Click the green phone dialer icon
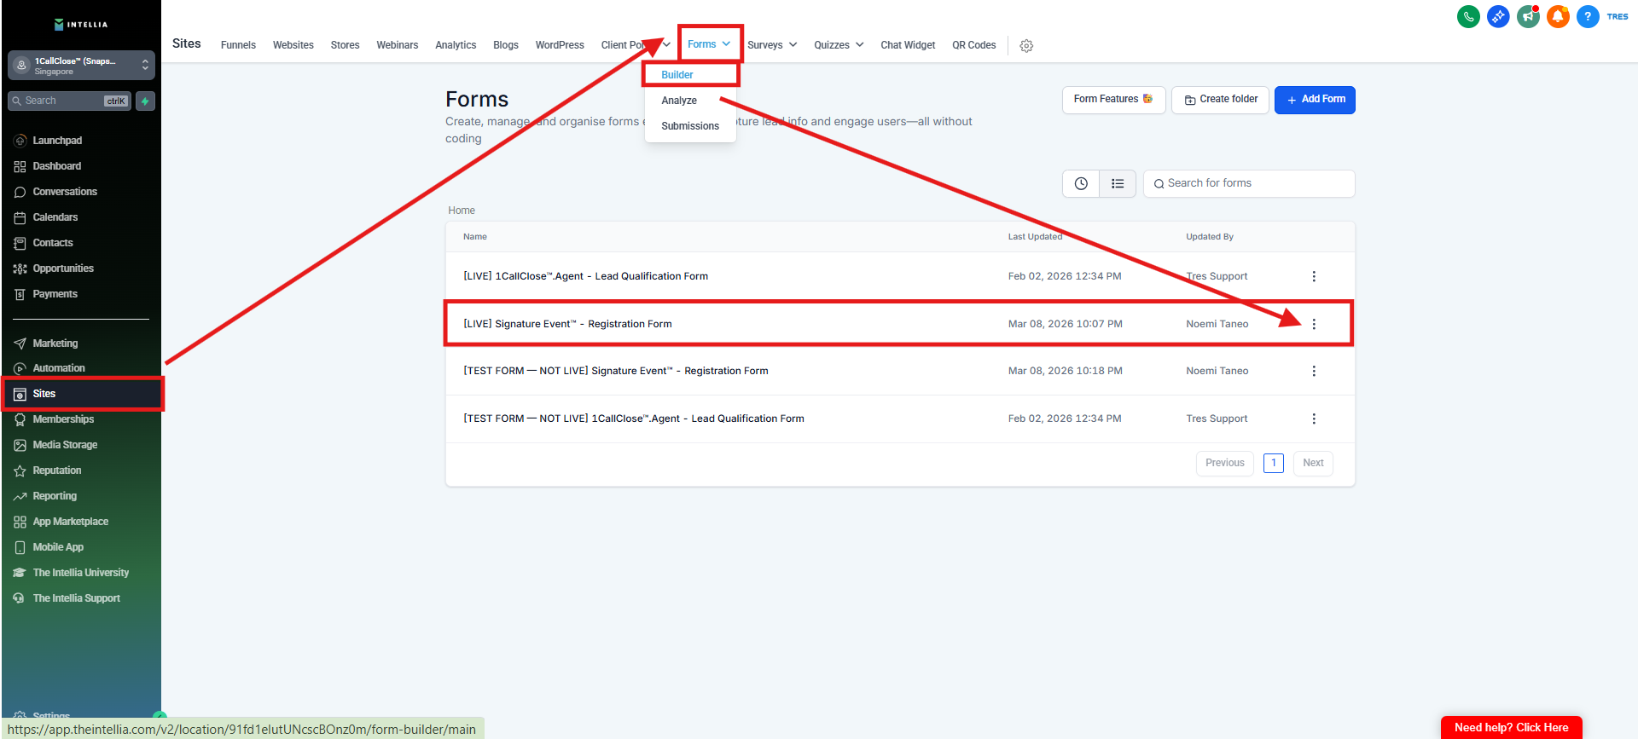The height and width of the screenshot is (739, 1638). pos(1468,16)
